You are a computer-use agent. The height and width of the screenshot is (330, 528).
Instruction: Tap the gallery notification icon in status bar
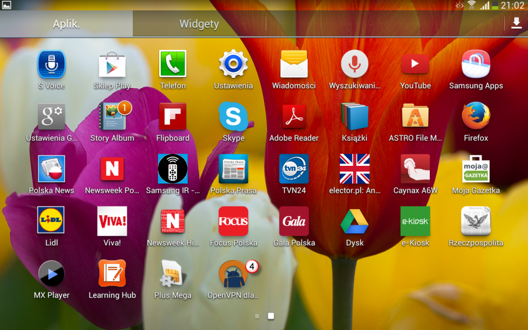7,5
